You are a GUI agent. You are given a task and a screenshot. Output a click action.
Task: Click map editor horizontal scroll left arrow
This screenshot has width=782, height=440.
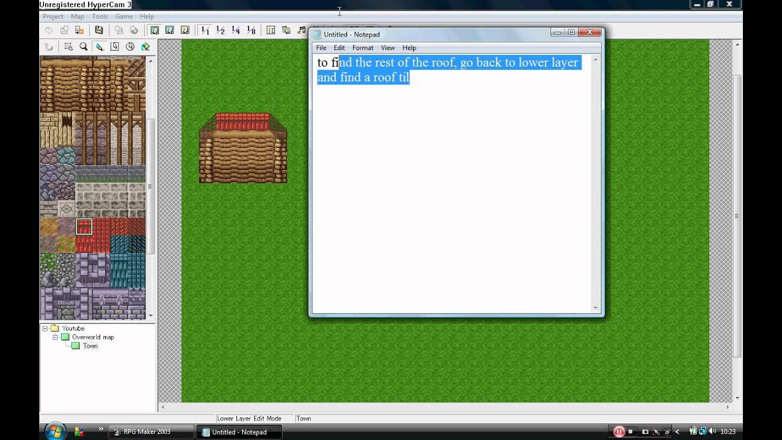[163, 407]
